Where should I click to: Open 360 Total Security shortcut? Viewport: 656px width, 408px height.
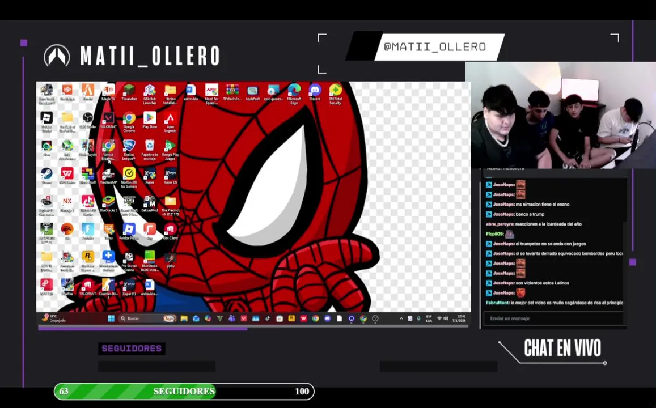click(335, 94)
